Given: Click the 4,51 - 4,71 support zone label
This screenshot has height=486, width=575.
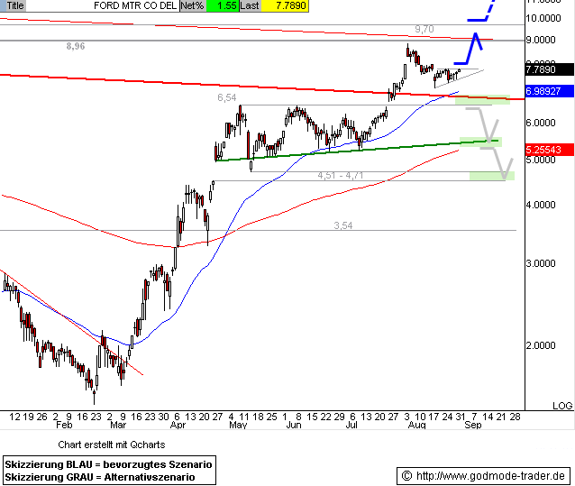Looking at the screenshot, I should click(x=339, y=175).
